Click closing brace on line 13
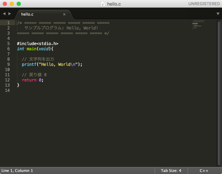 click(18, 85)
